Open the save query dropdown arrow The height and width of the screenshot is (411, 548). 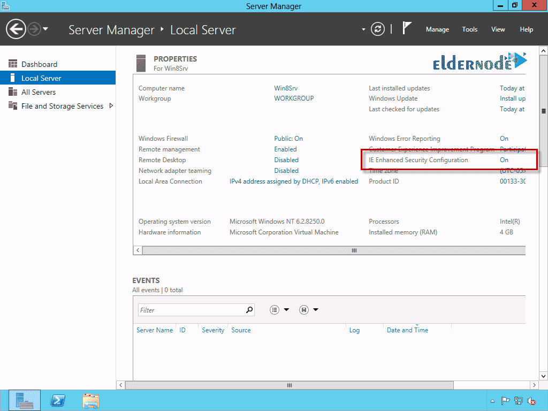[316, 310]
